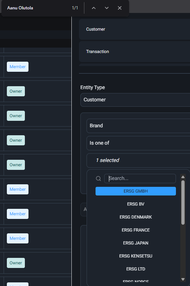
Task: Go to previous find match arrow
Action: (x=94, y=8)
